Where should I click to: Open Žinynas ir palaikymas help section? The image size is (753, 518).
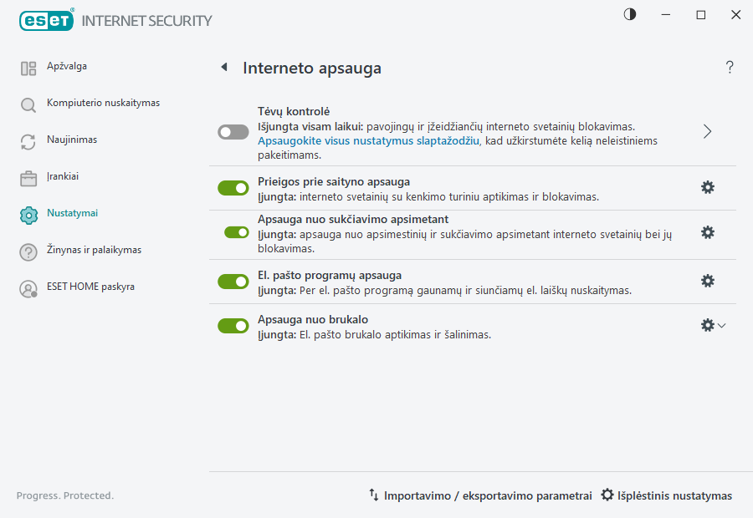[x=95, y=250]
